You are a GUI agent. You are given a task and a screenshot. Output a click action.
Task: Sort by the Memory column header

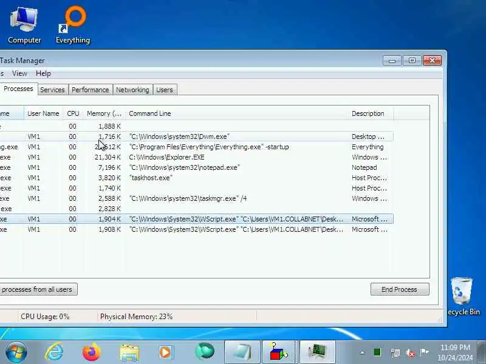104,113
